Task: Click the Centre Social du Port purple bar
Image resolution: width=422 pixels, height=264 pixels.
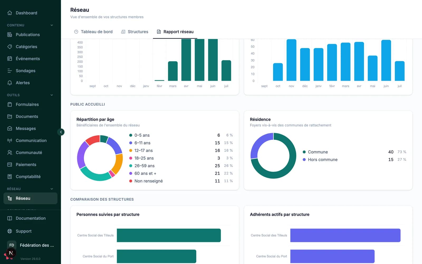Action: 332,256
